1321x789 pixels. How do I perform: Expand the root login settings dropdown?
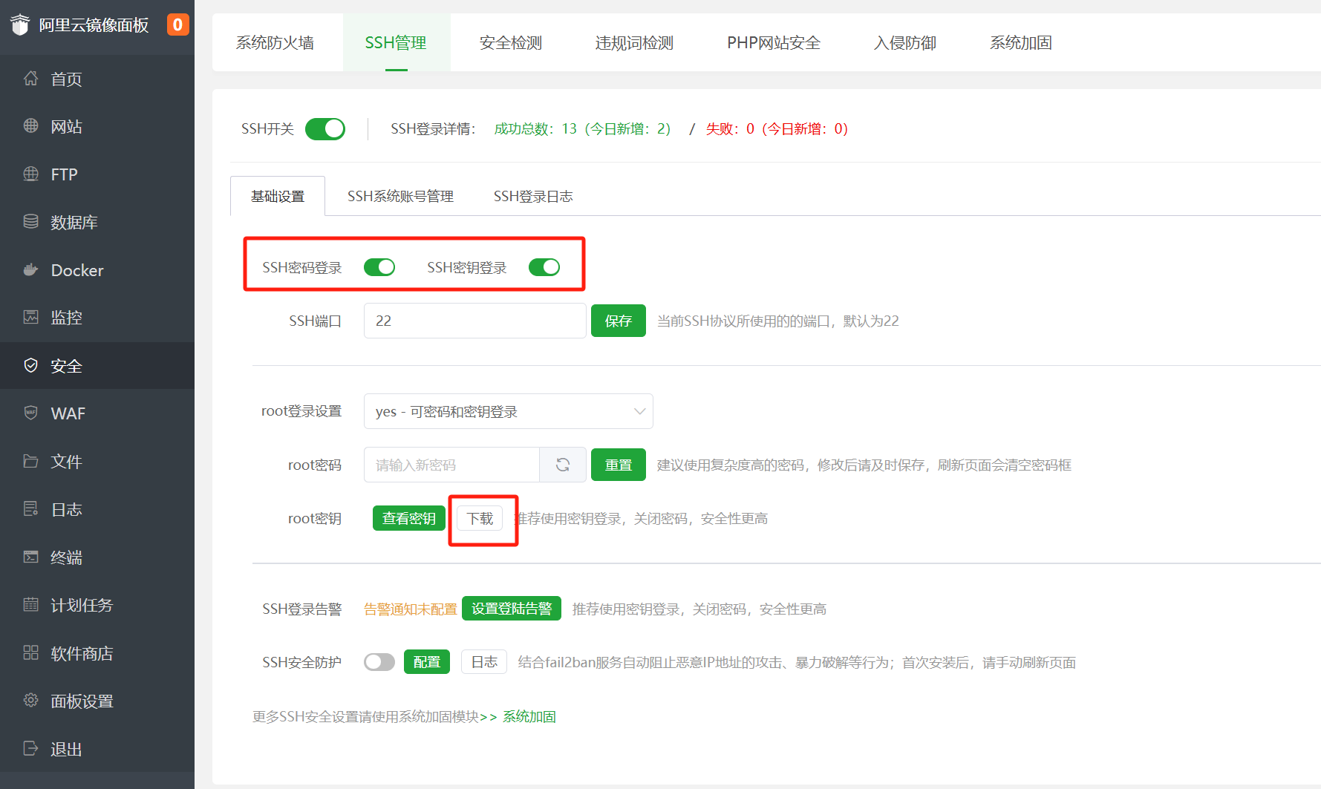click(508, 411)
